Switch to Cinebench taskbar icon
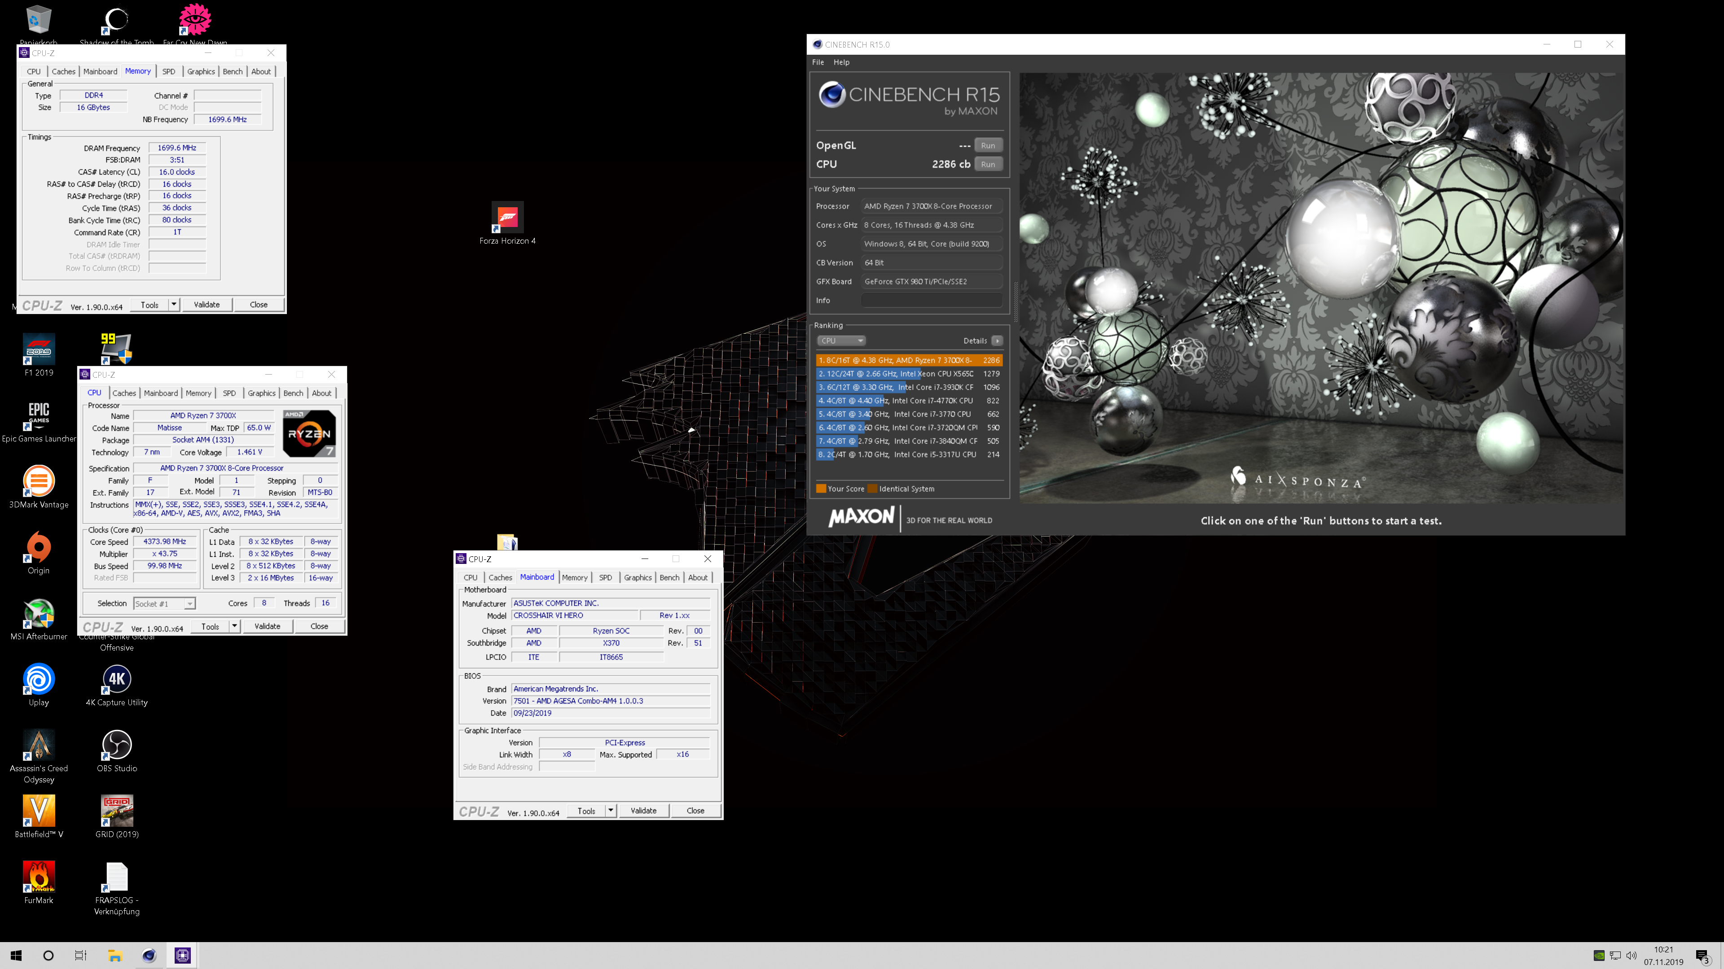The height and width of the screenshot is (969, 1724). (149, 956)
